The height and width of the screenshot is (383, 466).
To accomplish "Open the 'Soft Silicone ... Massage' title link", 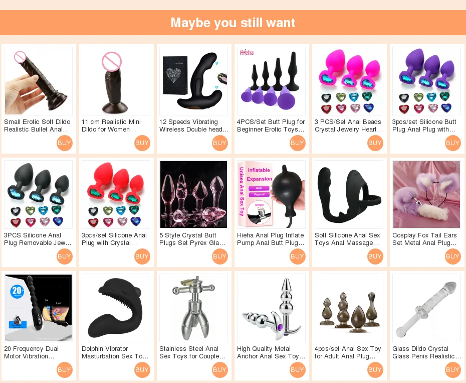I will (x=347, y=239).
